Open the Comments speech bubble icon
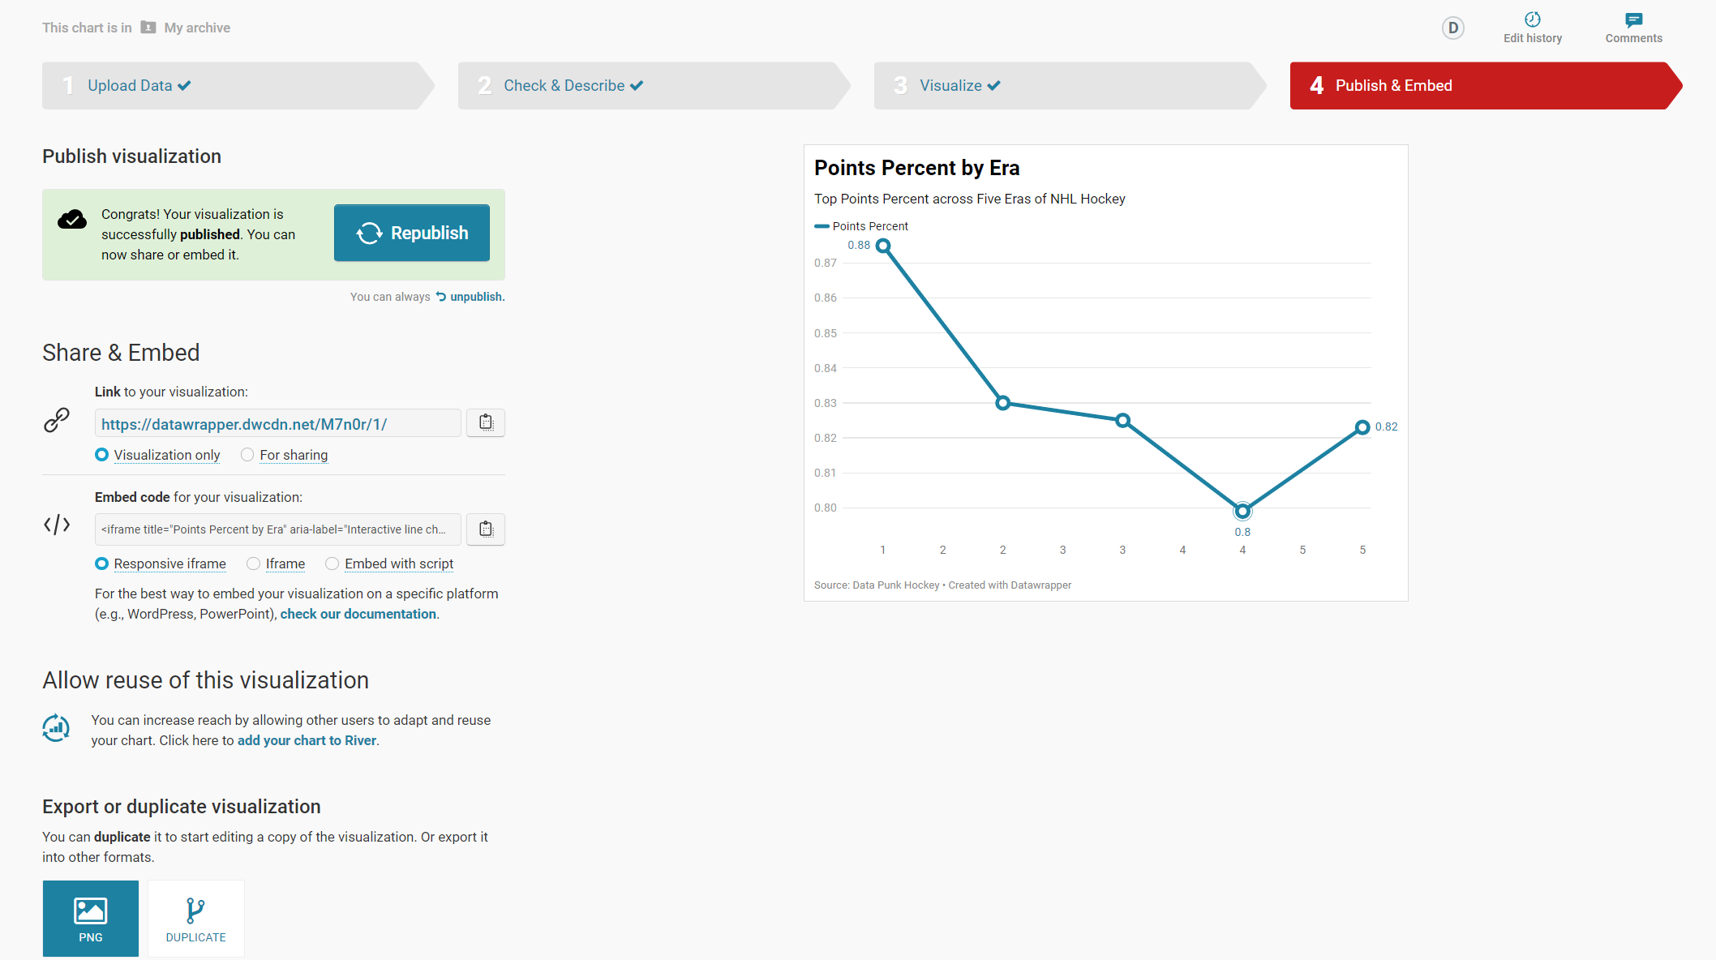Screen dimensions: 1716x960 1633,19
